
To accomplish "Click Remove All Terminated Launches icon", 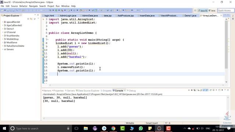I will pyautogui.click(x=195, y=90).
